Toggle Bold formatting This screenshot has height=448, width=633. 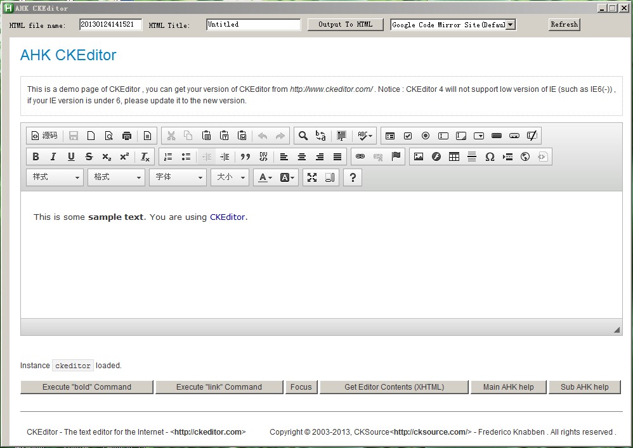coord(36,157)
